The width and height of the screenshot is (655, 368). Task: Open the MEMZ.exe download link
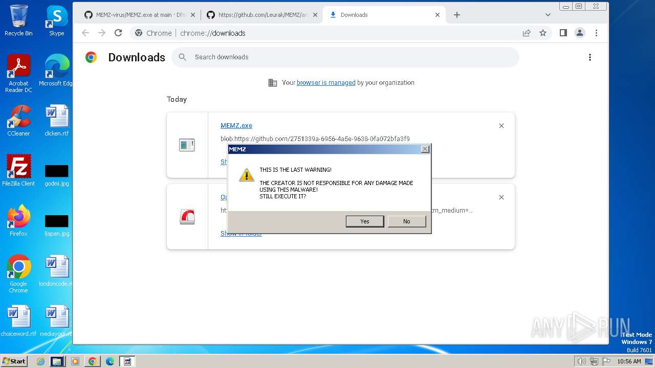point(236,126)
